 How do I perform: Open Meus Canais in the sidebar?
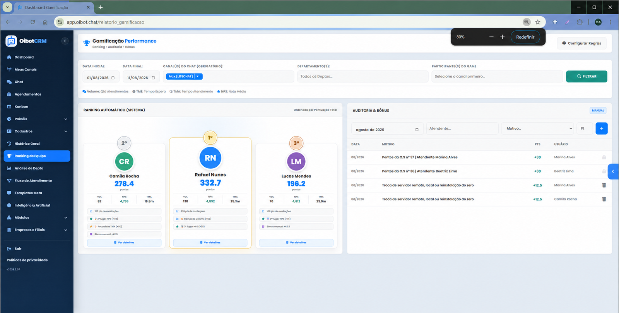coord(26,70)
